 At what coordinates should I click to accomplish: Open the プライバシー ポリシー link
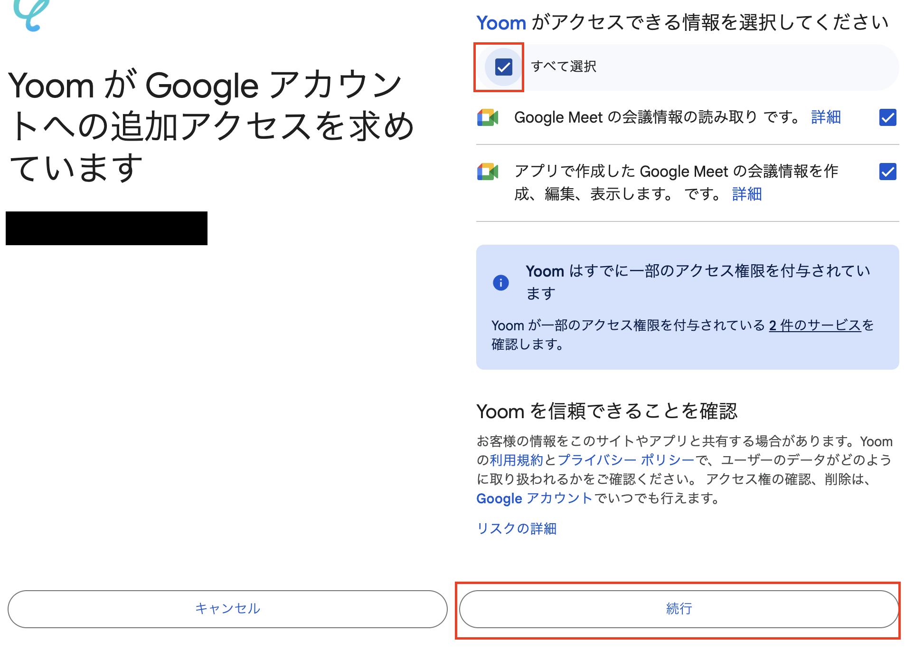coord(626,460)
